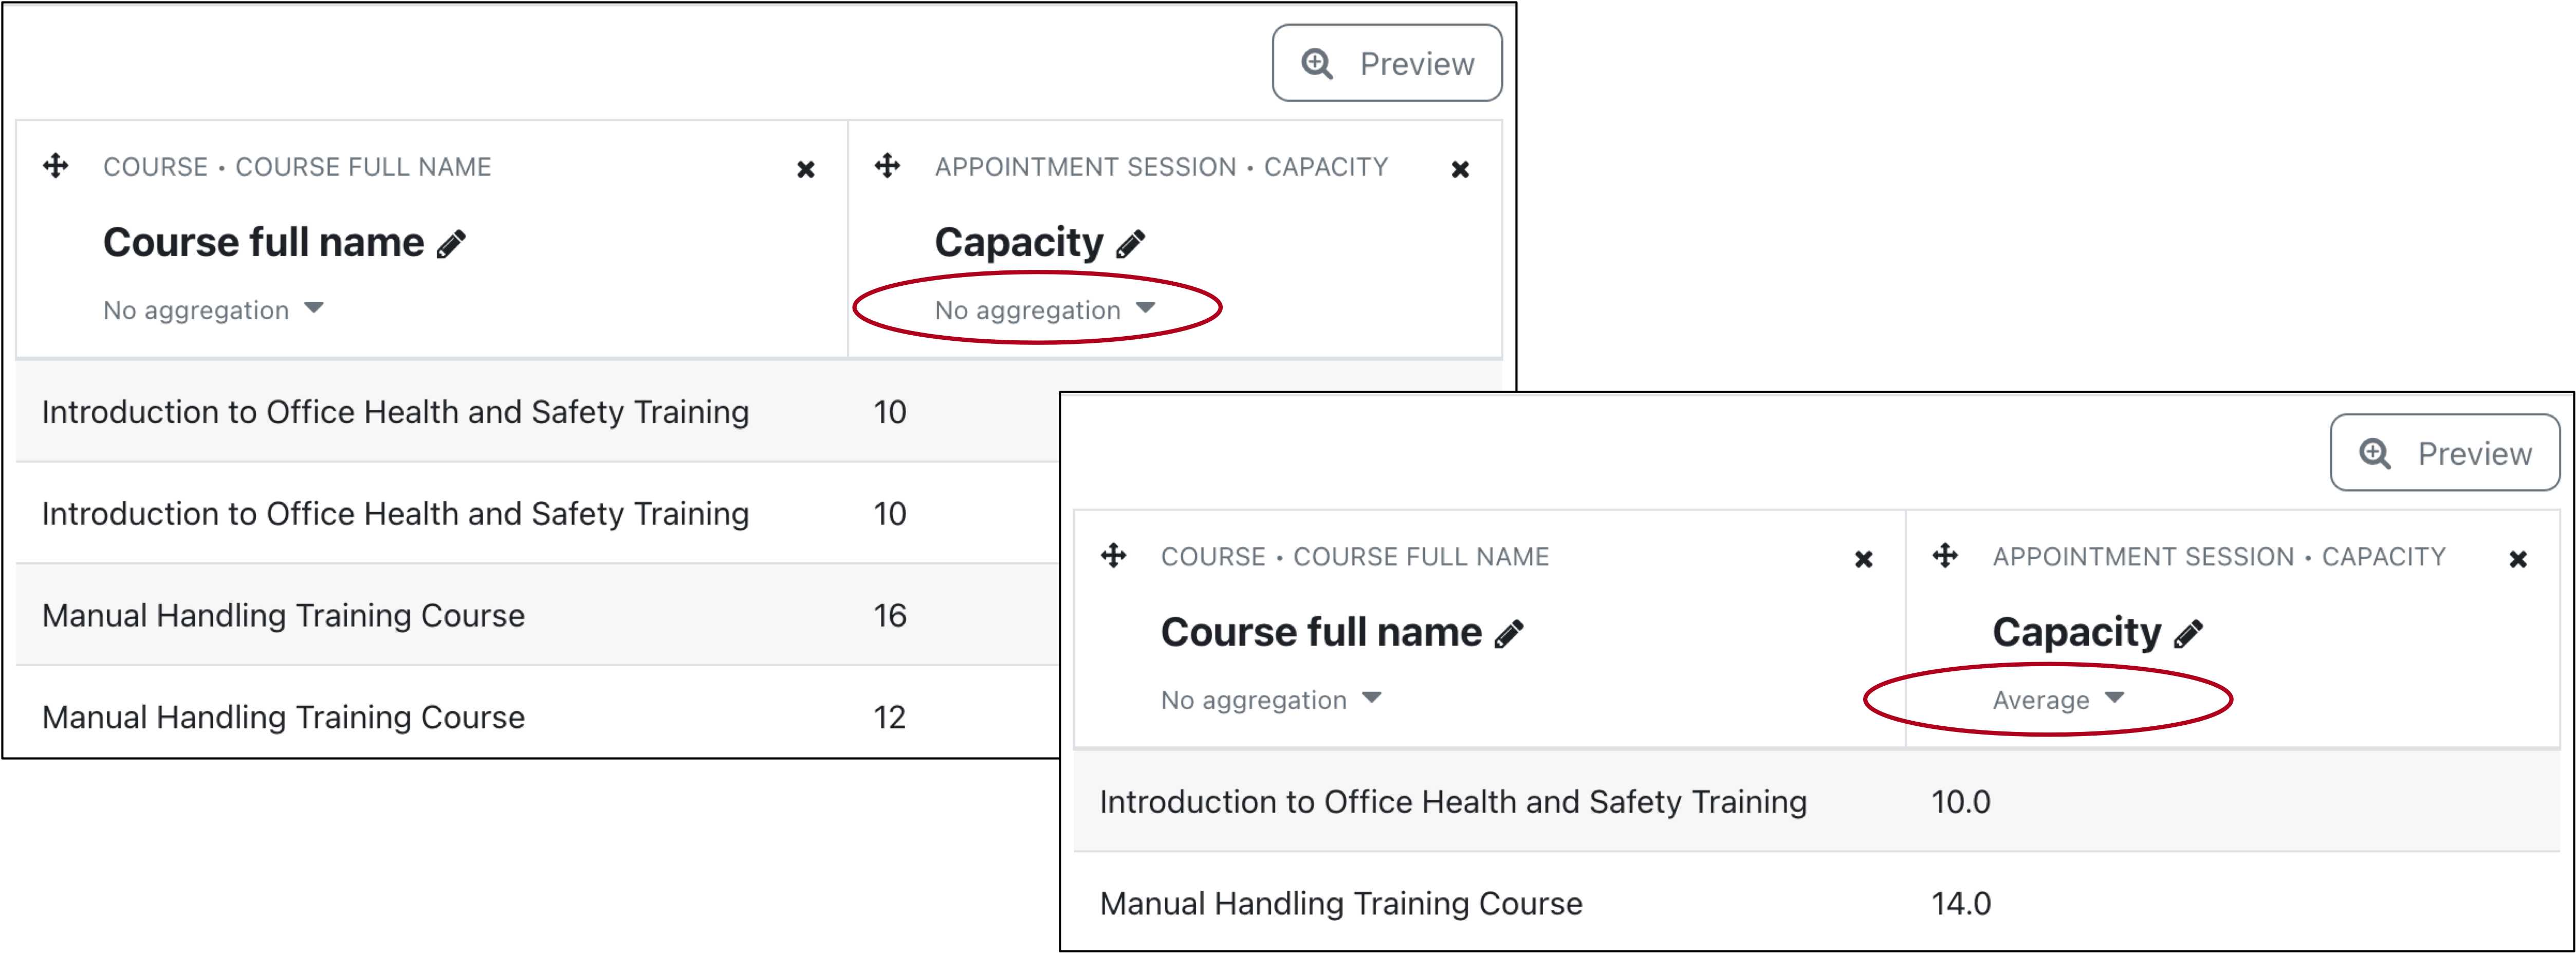
Task: Remove Course full name column in front panel
Action: 1863,560
